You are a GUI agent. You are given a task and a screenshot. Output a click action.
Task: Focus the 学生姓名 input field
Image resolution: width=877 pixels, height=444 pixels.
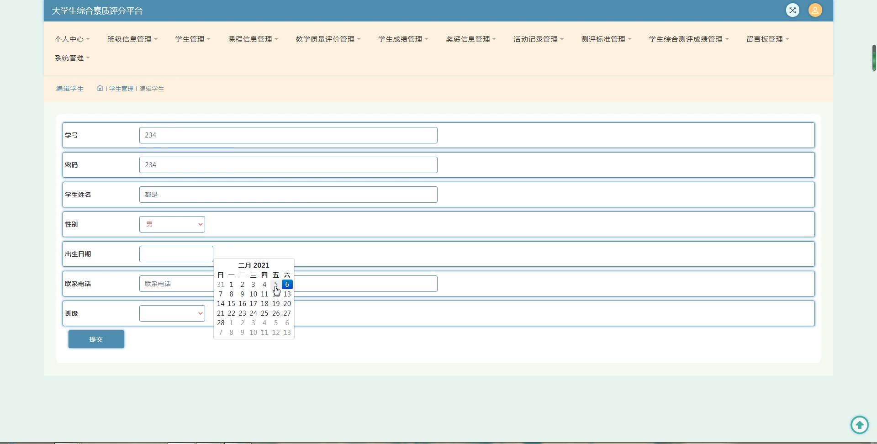(x=288, y=195)
